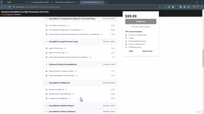Expand General Info Wallboard lecture details
The image size is (204, 114).
coord(66,90)
